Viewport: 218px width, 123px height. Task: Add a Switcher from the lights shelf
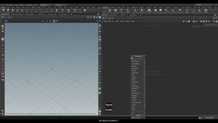[x=200, y=11]
